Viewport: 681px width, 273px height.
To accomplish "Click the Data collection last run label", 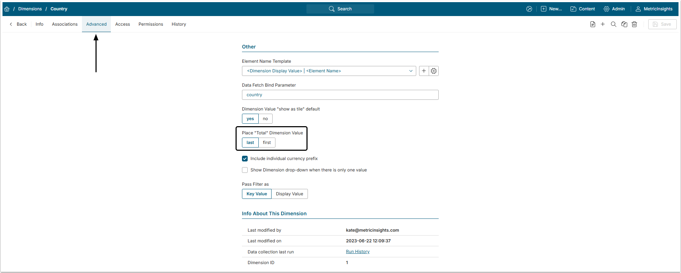I will point(270,252).
